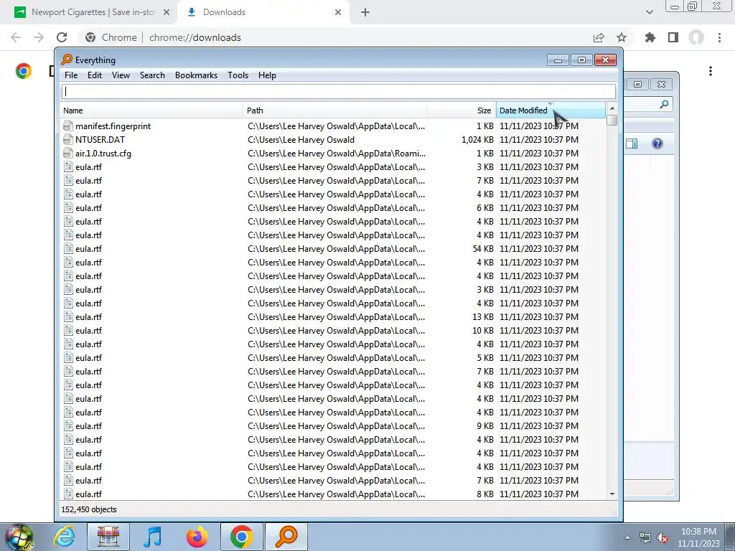The width and height of the screenshot is (735, 551).
Task: Click the path C:\Users\Lee Harvey Oswald
Action: coord(301,140)
